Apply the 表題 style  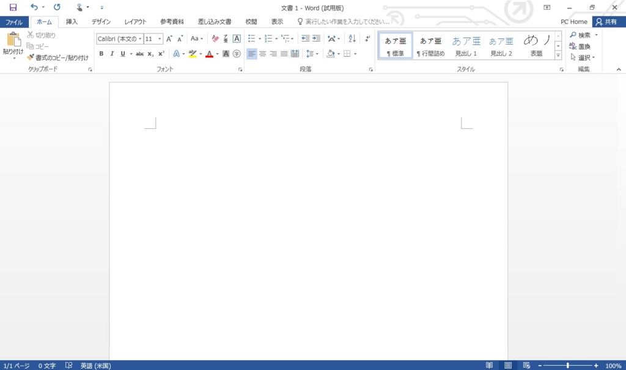(x=536, y=46)
